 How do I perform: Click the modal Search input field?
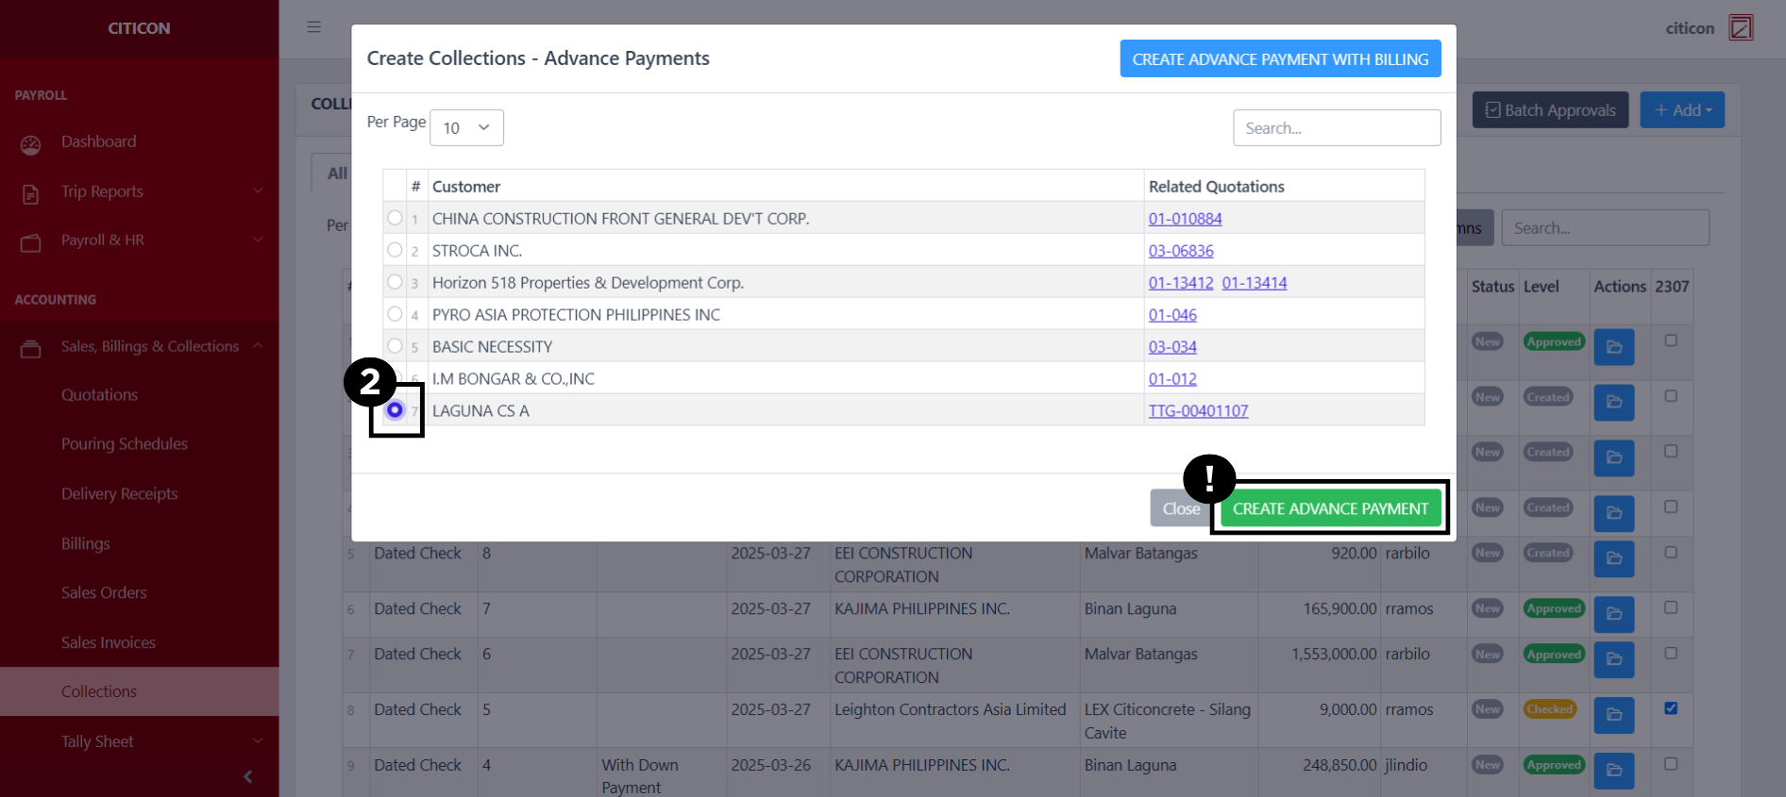1336,128
